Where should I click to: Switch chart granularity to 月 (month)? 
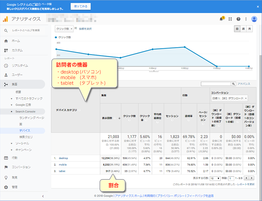point(250,29)
